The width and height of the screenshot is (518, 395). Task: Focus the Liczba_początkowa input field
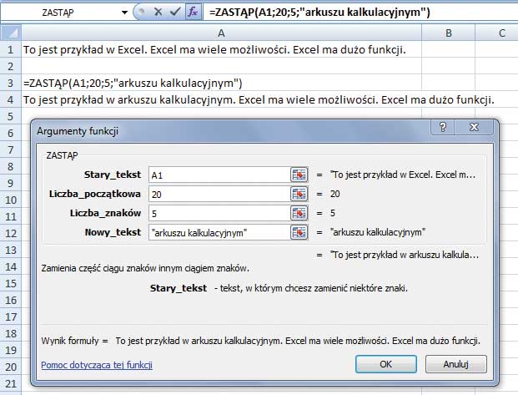tap(217, 194)
